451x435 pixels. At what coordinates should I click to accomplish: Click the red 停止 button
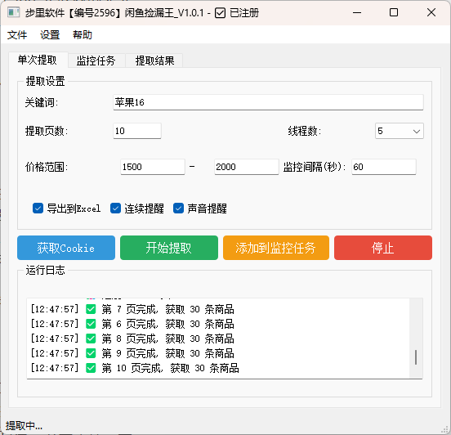tap(383, 248)
